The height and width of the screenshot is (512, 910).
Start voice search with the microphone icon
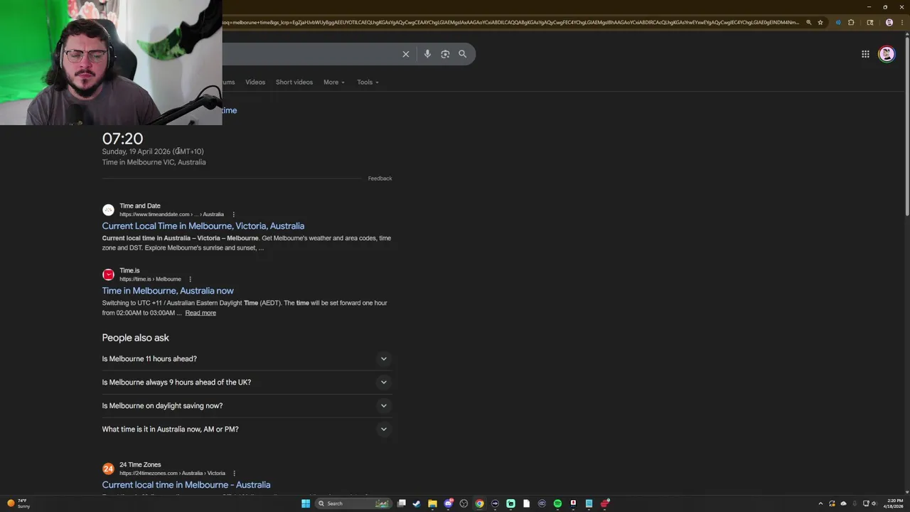click(427, 54)
